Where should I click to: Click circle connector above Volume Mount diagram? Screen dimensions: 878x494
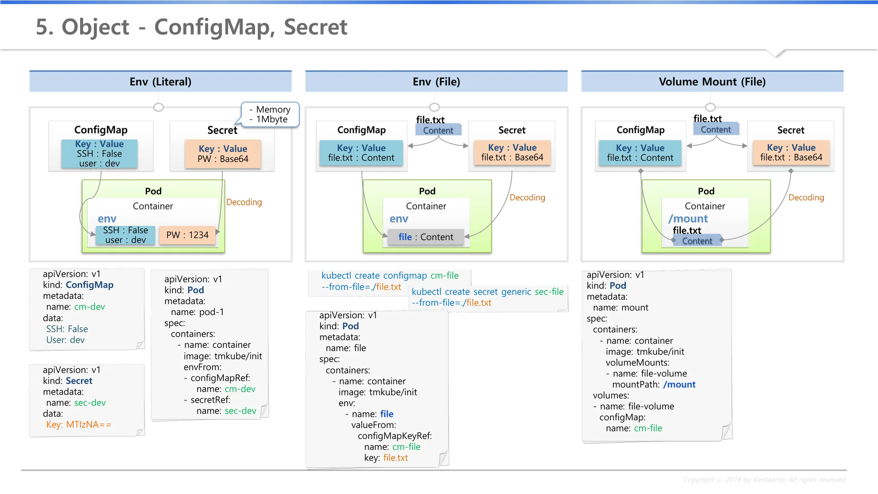pos(710,107)
